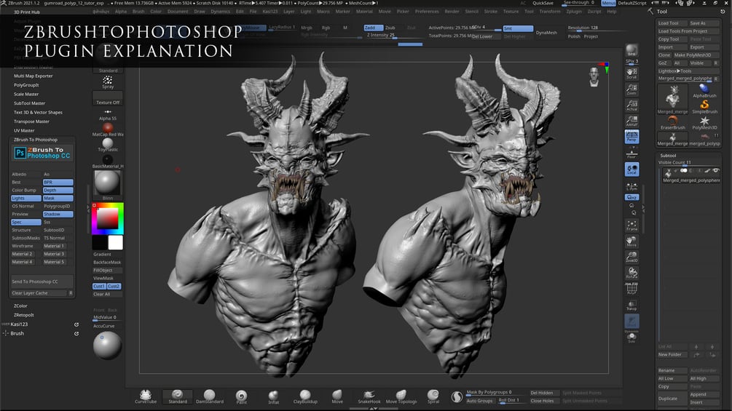Screen dimensions: 732x411
Task: Open the Render menu
Action: pos(452,11)
